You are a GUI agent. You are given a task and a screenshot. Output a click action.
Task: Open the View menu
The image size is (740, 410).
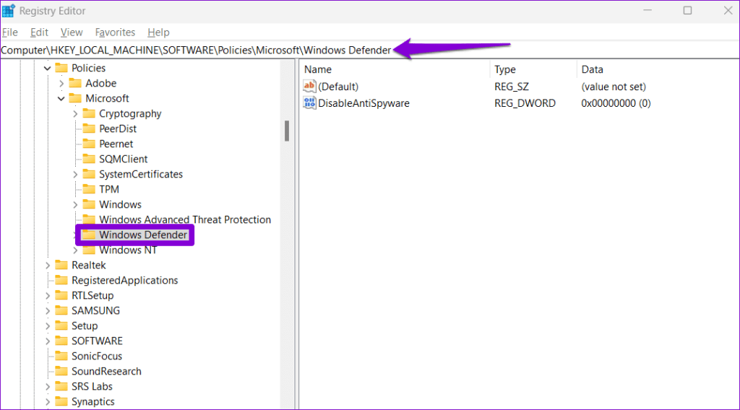[x=72, y=32]
